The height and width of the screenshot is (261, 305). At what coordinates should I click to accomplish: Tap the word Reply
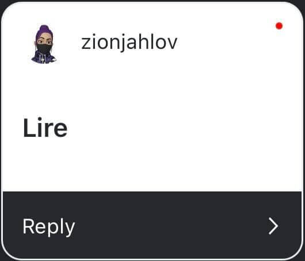tap(49, 227)
